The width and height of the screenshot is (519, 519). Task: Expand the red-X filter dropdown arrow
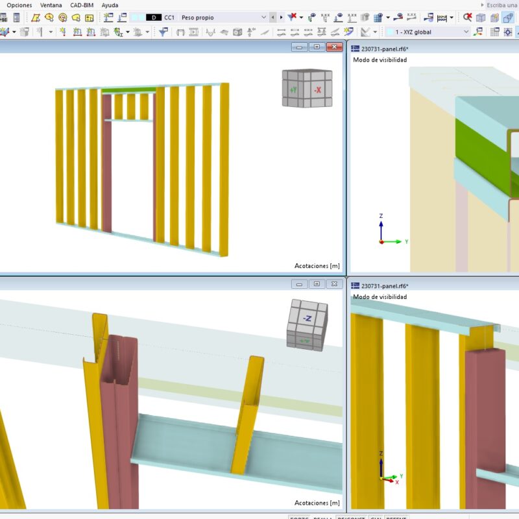tap(301, 18)
